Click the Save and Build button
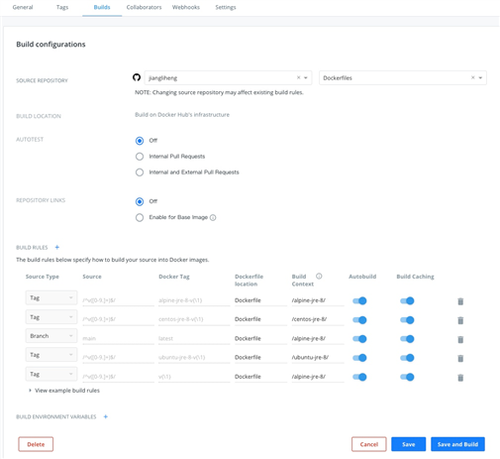Viewport: 500px width, 459px height. 457,444
